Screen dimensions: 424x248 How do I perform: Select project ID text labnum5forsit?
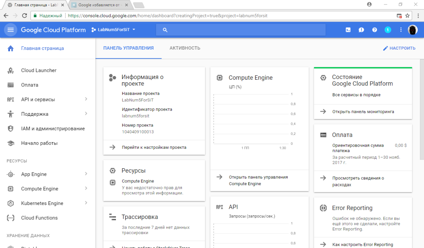point(135,116)
